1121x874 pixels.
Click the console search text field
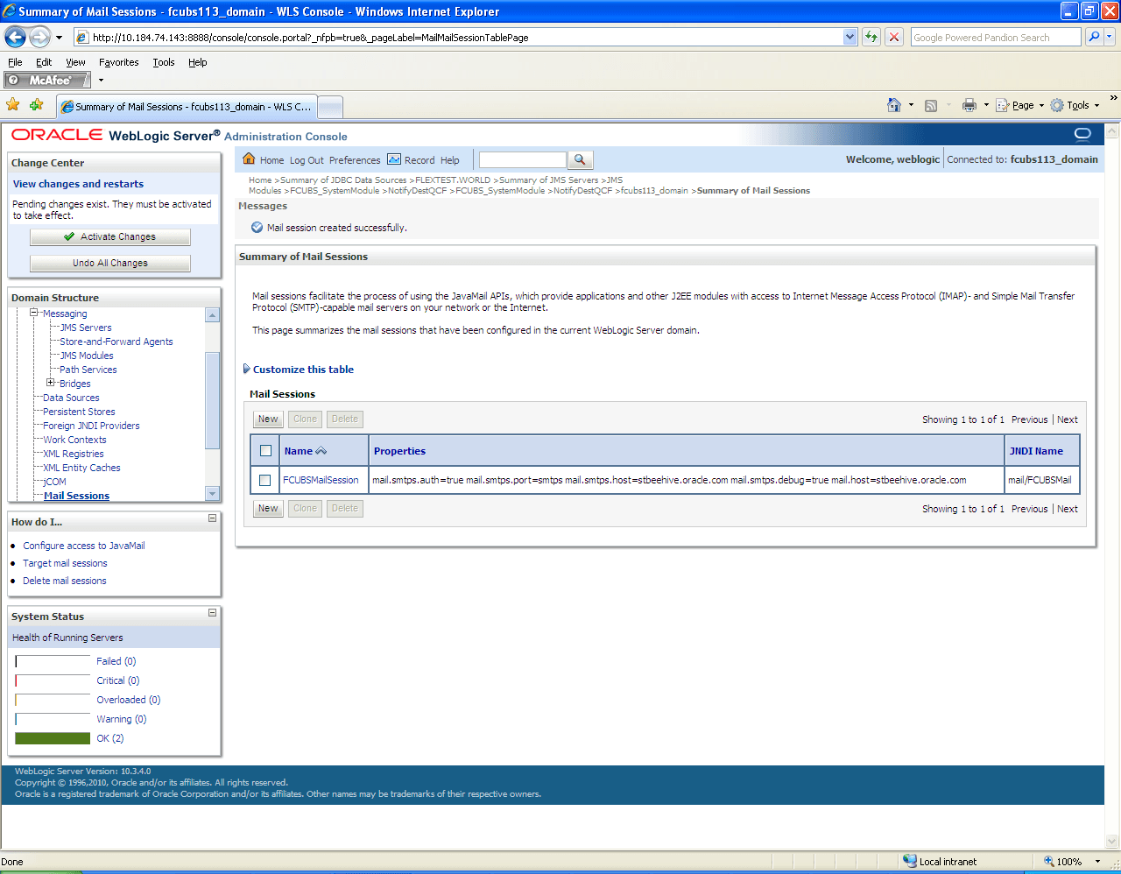point(523,159)
